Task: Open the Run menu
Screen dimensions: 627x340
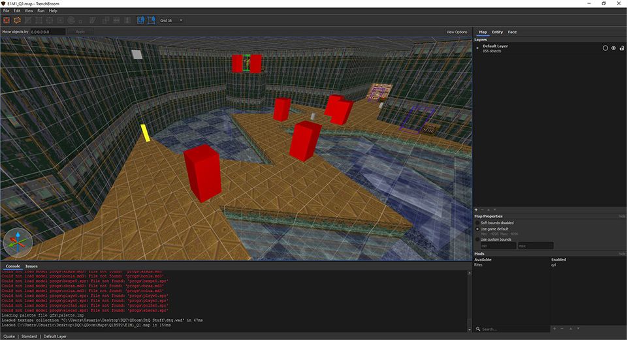Action: (x=41, y=11)
